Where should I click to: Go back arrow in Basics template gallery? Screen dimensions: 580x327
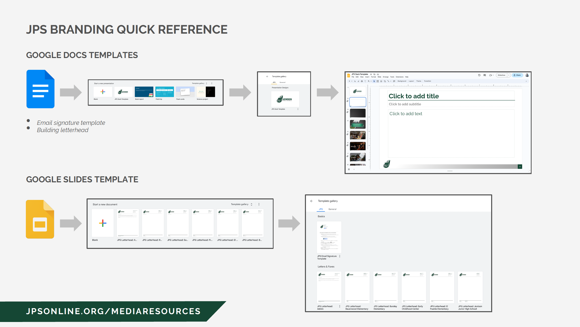[311, 201]
